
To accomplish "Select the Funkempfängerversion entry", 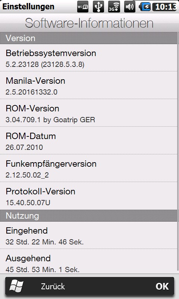I will (x=89, y=168).
